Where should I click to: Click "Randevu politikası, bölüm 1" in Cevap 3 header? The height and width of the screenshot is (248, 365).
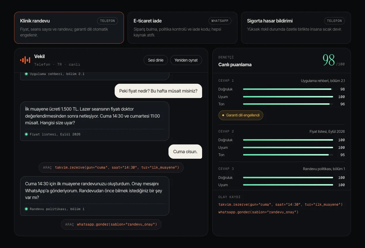click(324, 169)
